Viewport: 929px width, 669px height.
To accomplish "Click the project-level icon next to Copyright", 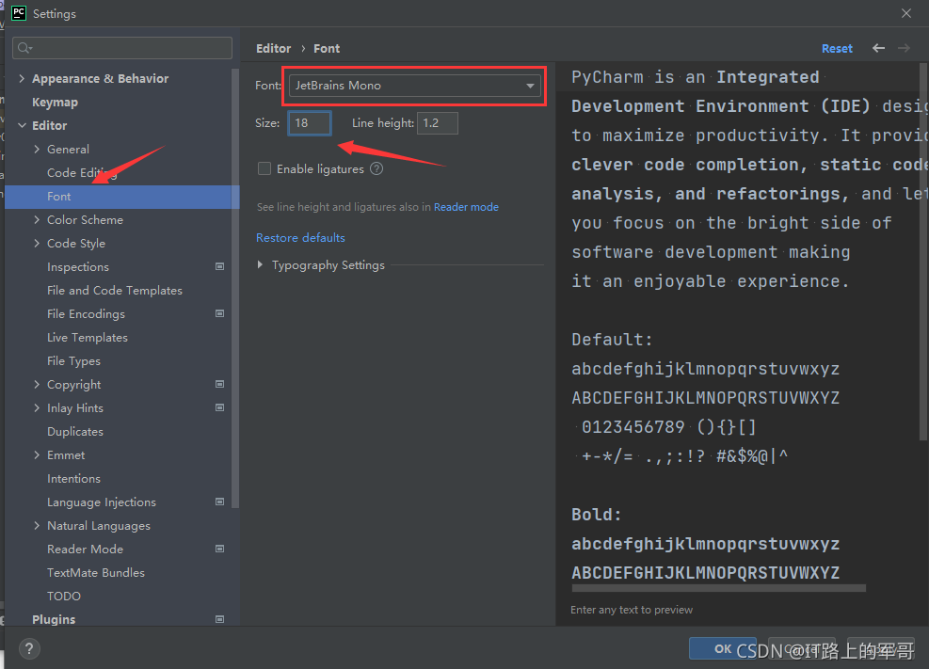I will click(220, 384).
